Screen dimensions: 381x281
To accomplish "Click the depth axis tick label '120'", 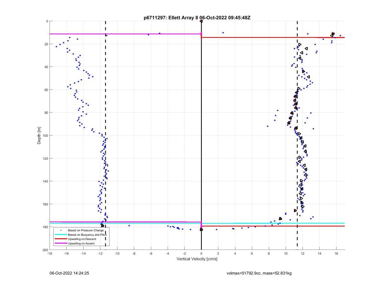I will (x=45, y=158).
